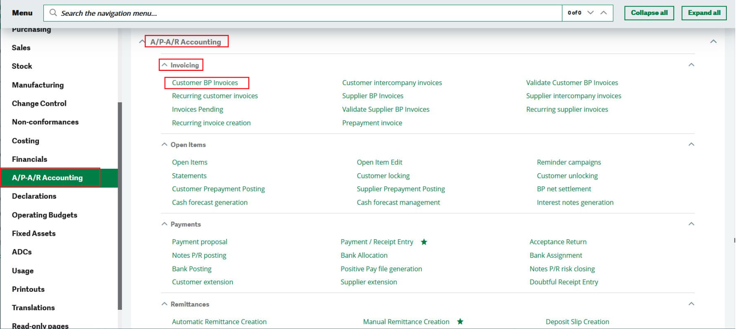738x329 pixels.
Task: Click the Collapse all button
Action: tap(649, 13)
